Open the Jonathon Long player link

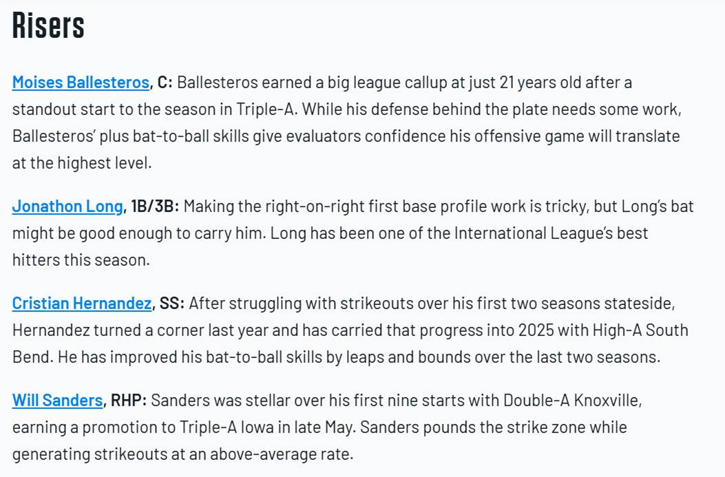point(67,206)
